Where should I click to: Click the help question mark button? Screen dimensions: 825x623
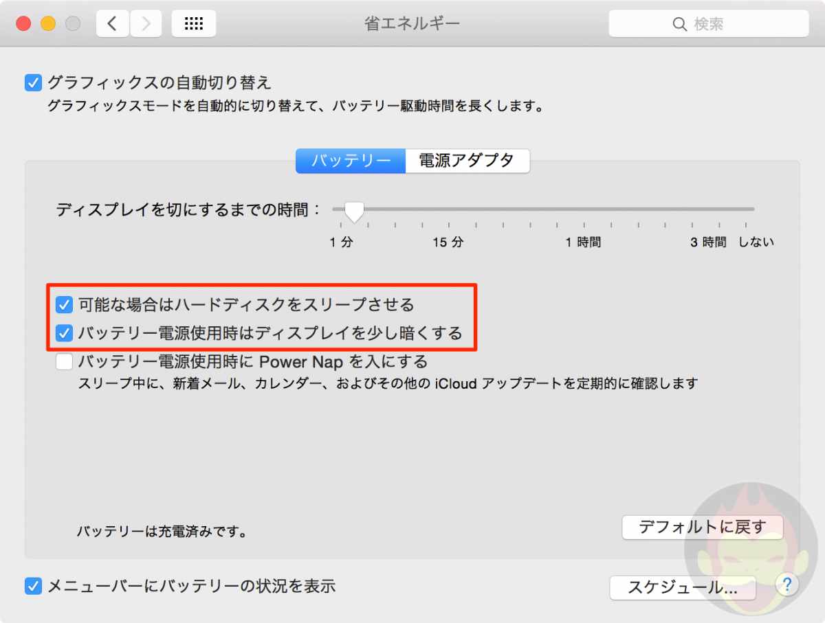coord(786,585)
